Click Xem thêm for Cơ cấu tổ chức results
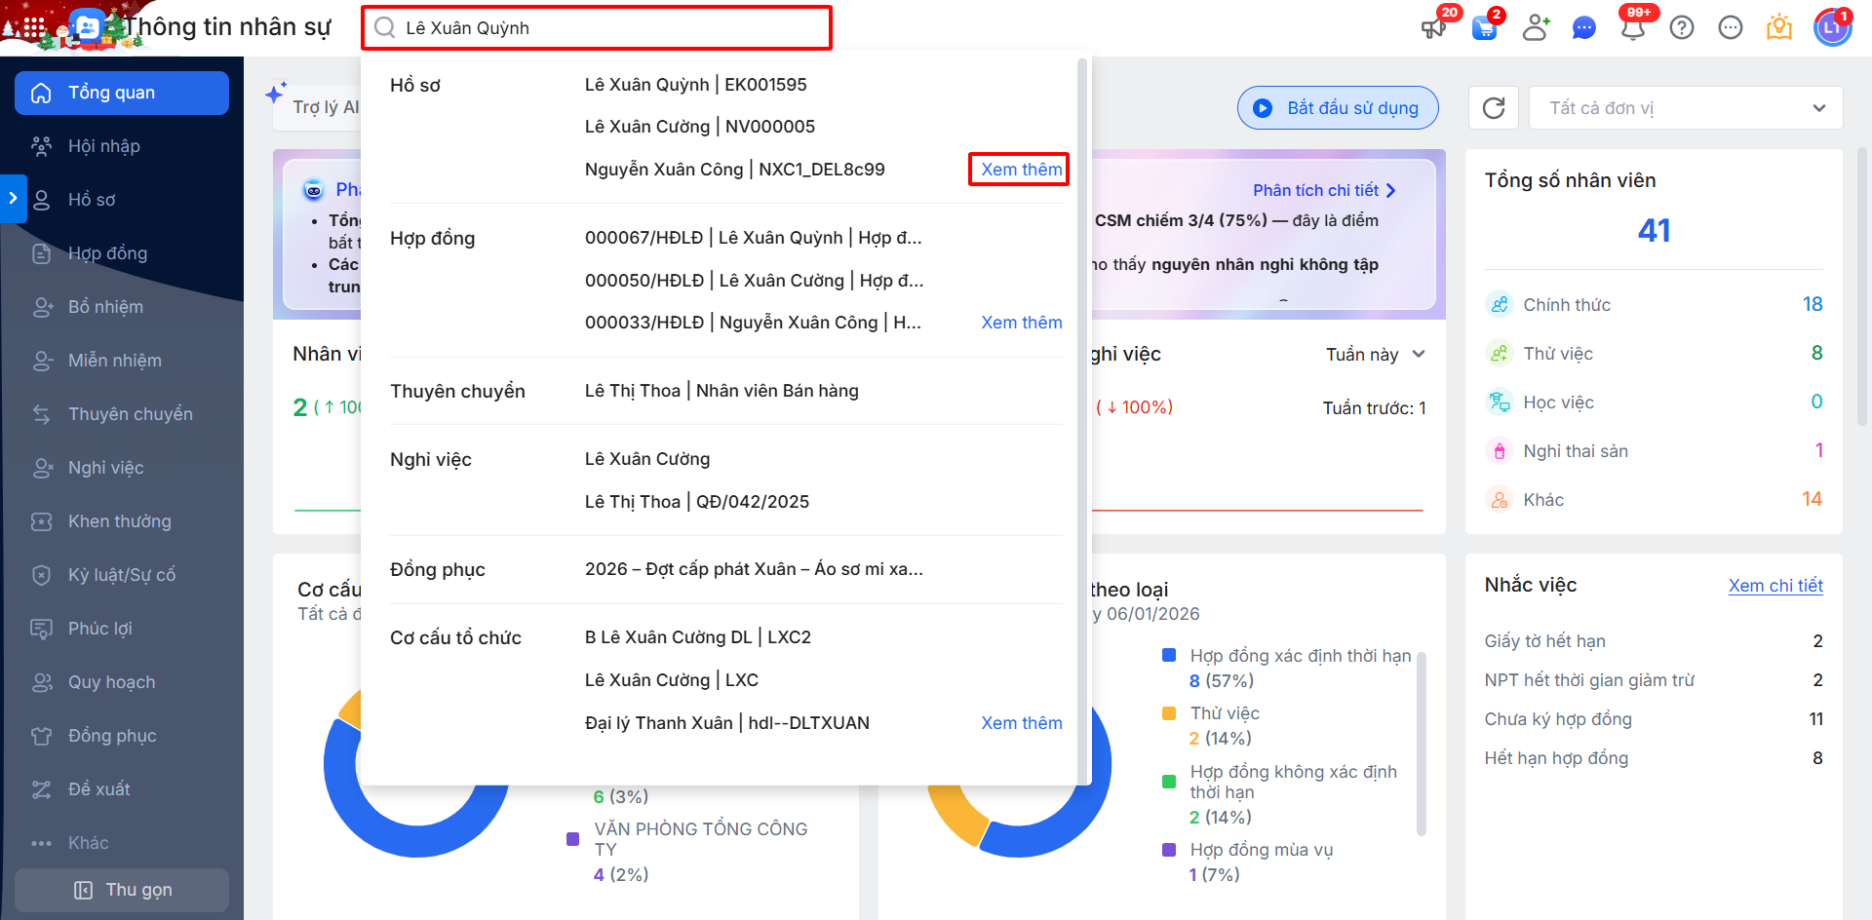The width and height of the screenshot is (1872, 920). (1021, 723)
